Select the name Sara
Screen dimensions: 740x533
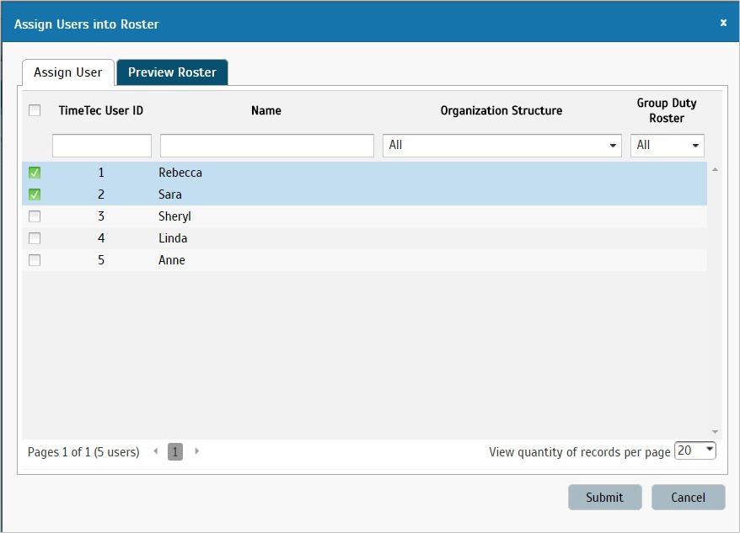[170, 195]
